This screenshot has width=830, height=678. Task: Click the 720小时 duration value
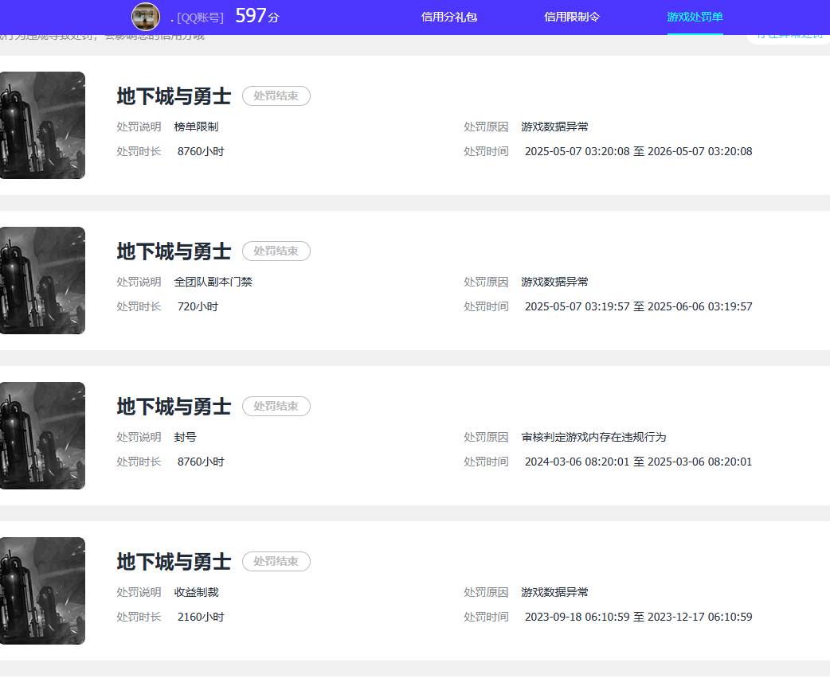[198, 306]
